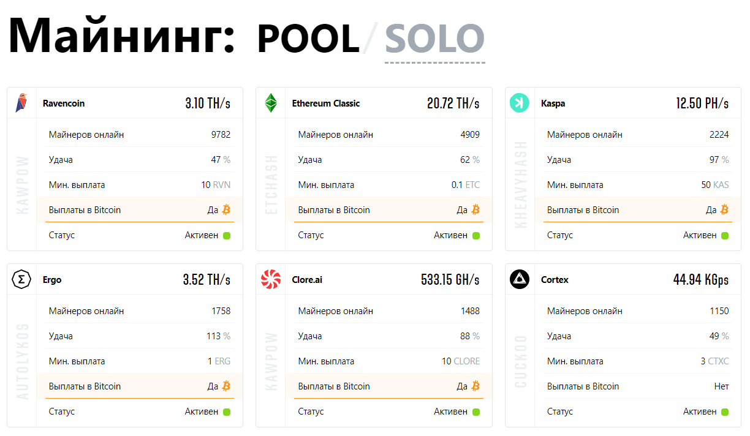The height and width of the screenshot is (436, 750).
Task: Click Bitcoin icon in Clore.ai card
Action: pyautogui.click(x=475, y=386)
